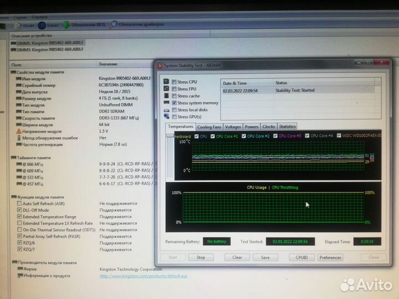Open the Voltages tab
This screenshot has height=299, width=399.
[233, 127]
